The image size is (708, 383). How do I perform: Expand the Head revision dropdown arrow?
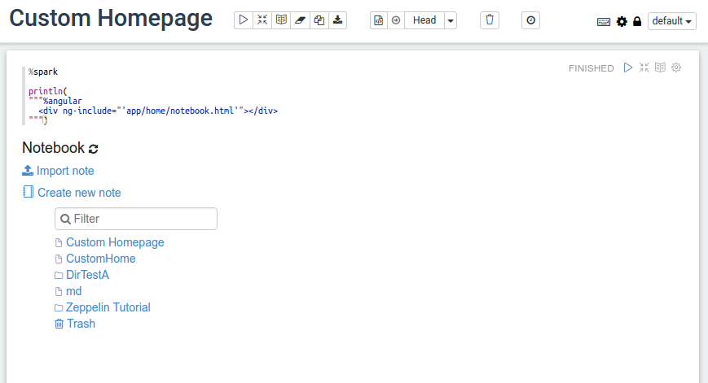451,20
